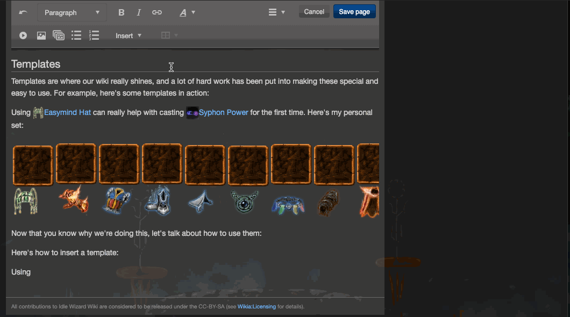Image resolution: width=570 pixels, height=317 pixels.
Task: Click the Wikia:Licensing link
Action: (256, 306)
